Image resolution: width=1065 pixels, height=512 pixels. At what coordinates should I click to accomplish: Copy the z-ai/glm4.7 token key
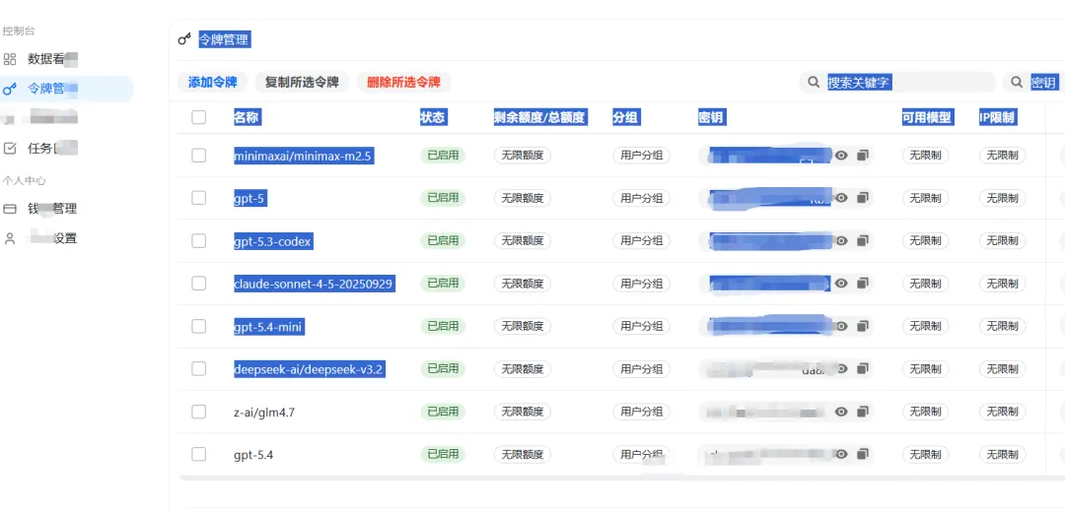click(x=863, y=412)
